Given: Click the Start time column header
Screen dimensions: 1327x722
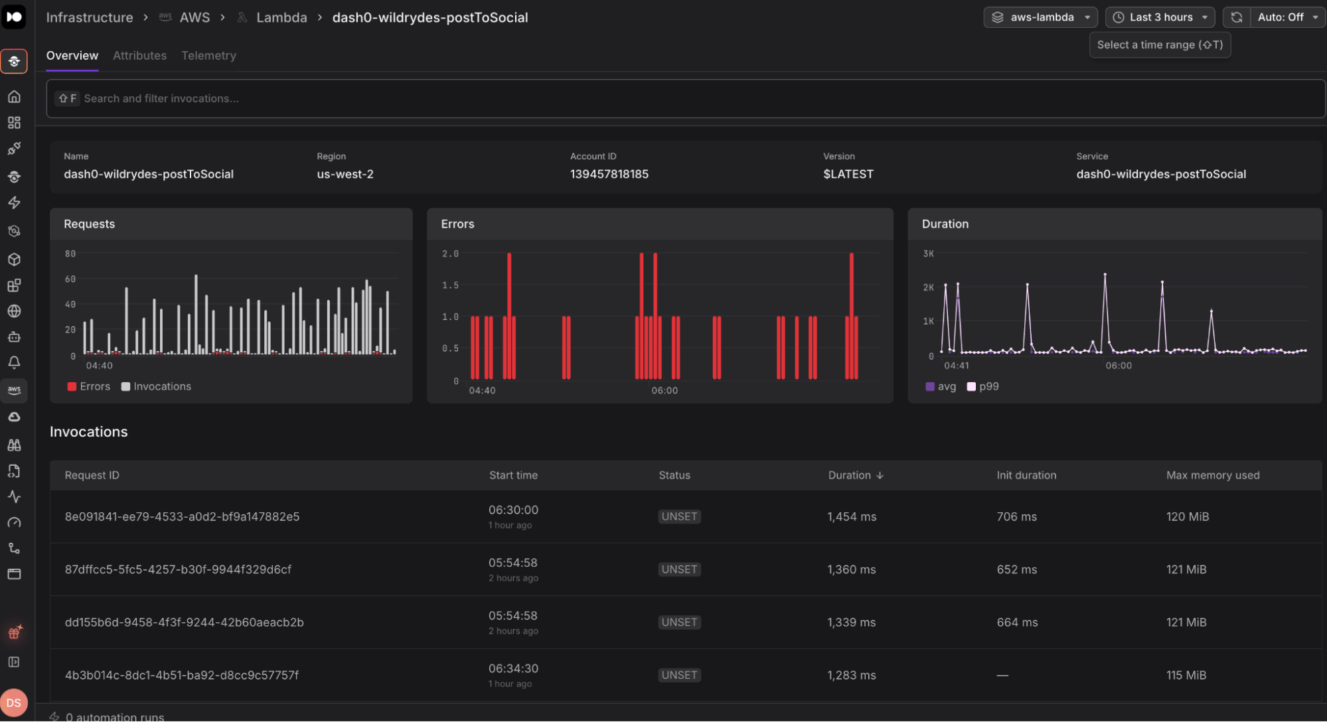Looking at the screenshot, I should 513,475.
